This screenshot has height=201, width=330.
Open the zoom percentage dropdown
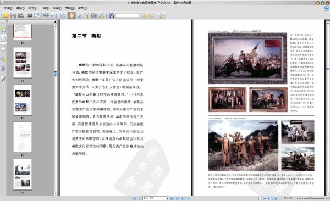[297, 198]
